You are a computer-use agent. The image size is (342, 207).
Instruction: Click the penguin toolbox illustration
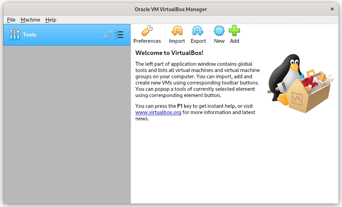tap(299, 84)
